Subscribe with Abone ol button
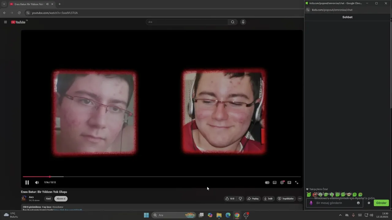392x220 pixels. 61,199
